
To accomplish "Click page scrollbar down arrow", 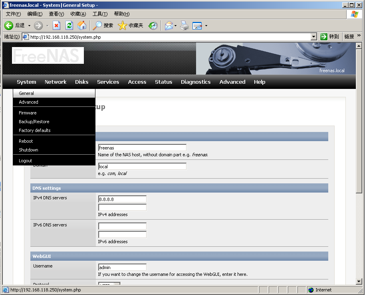I will pyautogui.click(x=359, y=281).
